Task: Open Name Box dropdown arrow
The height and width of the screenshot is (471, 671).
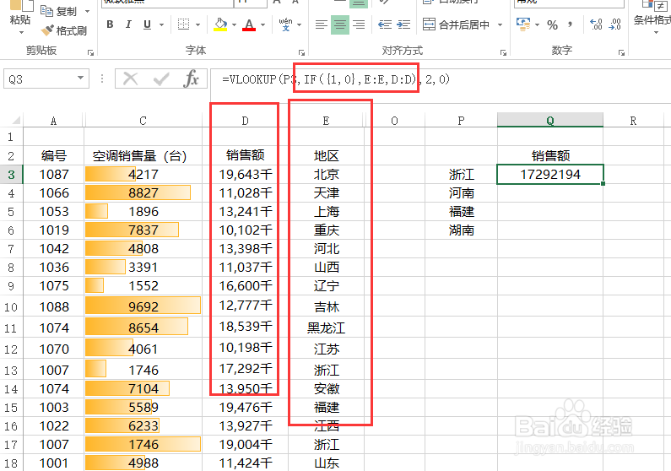Action: [80, 78]
